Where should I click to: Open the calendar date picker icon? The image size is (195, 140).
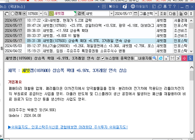(136, 14)
